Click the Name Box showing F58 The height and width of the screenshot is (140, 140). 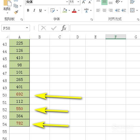(x=13, y=28)
